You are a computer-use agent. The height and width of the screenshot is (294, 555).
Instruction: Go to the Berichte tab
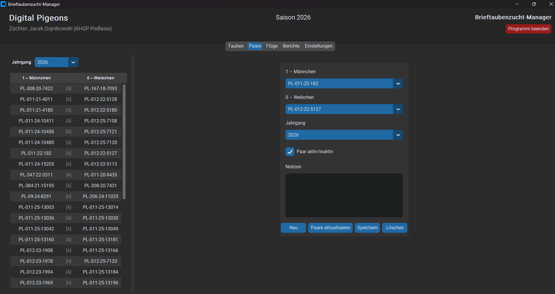[291, 46]
